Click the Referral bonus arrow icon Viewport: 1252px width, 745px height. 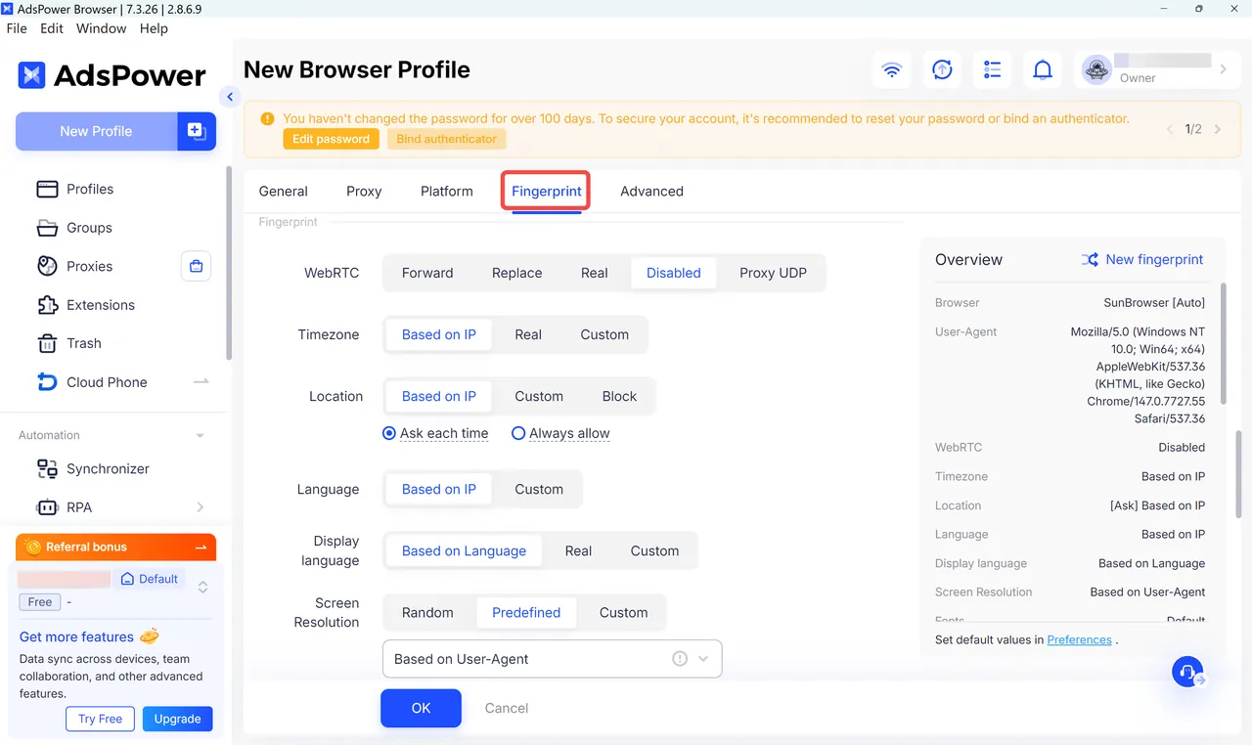click(x=201, y=548)
